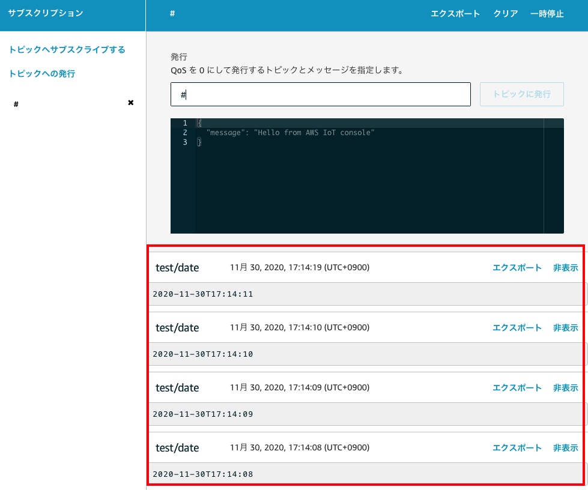The height and width of the screenshot is (490, 588).
Task: Open トピックへサブスクライブする in the sidebar
Action: coord(67,50)
